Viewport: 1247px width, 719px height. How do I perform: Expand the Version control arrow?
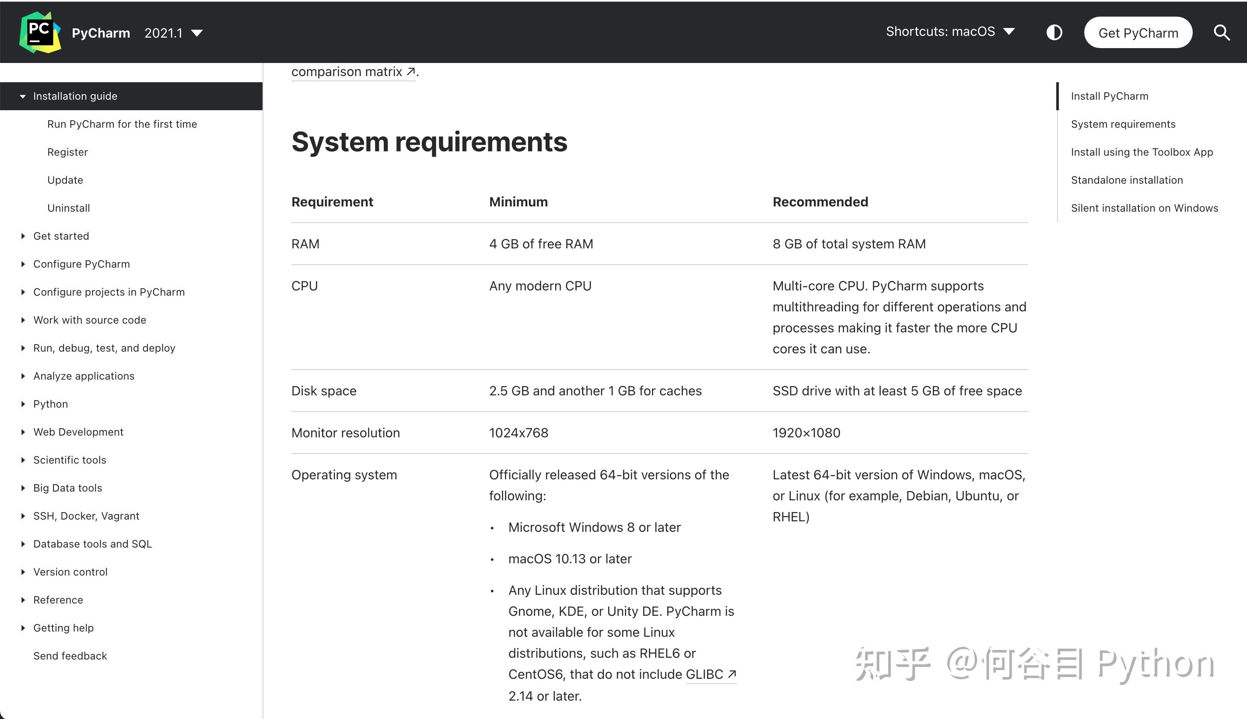[23, 572]
